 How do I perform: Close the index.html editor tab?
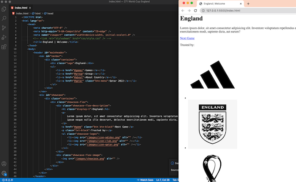click(30, 8)
